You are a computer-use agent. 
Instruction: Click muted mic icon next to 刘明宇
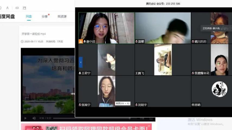[x=136, y=105]
